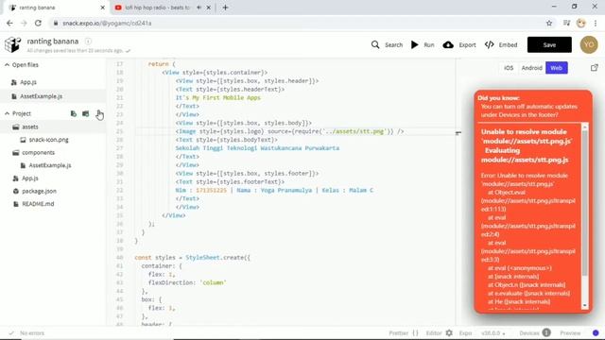Click the Export cloud download icon

tap(448, 44)
